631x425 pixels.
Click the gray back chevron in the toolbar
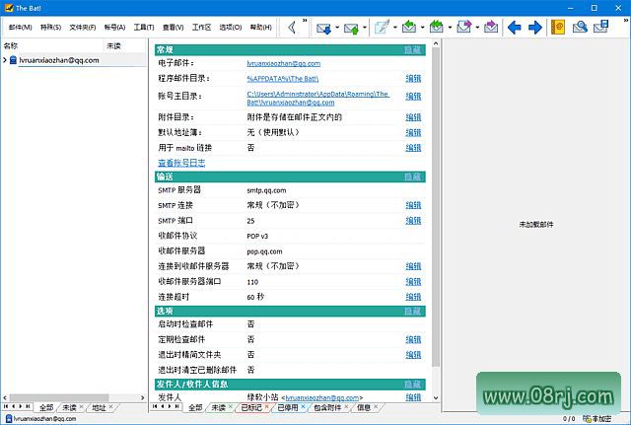click(292, 28)
